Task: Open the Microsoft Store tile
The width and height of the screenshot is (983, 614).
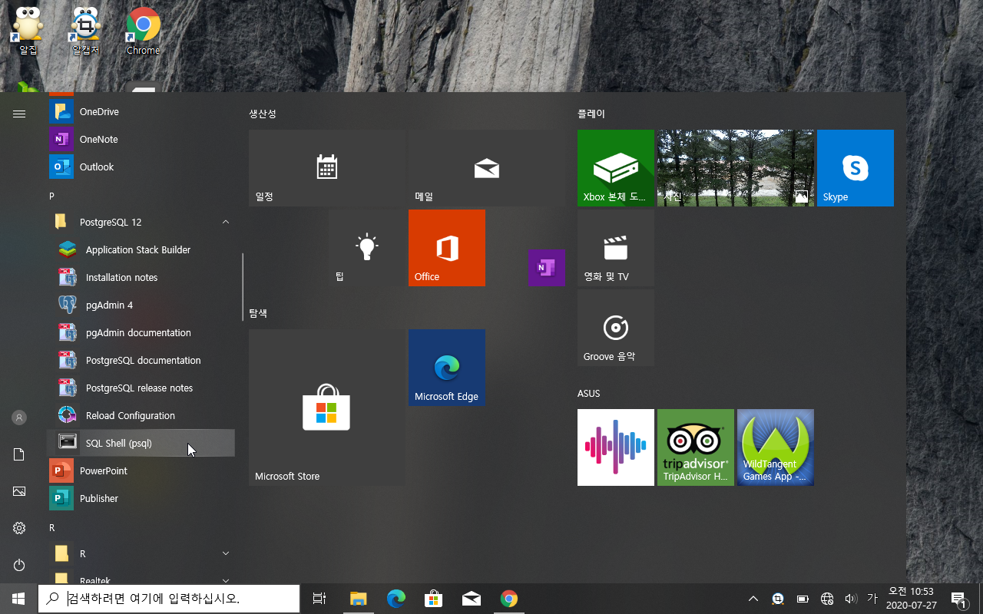Action: [327, 408]
